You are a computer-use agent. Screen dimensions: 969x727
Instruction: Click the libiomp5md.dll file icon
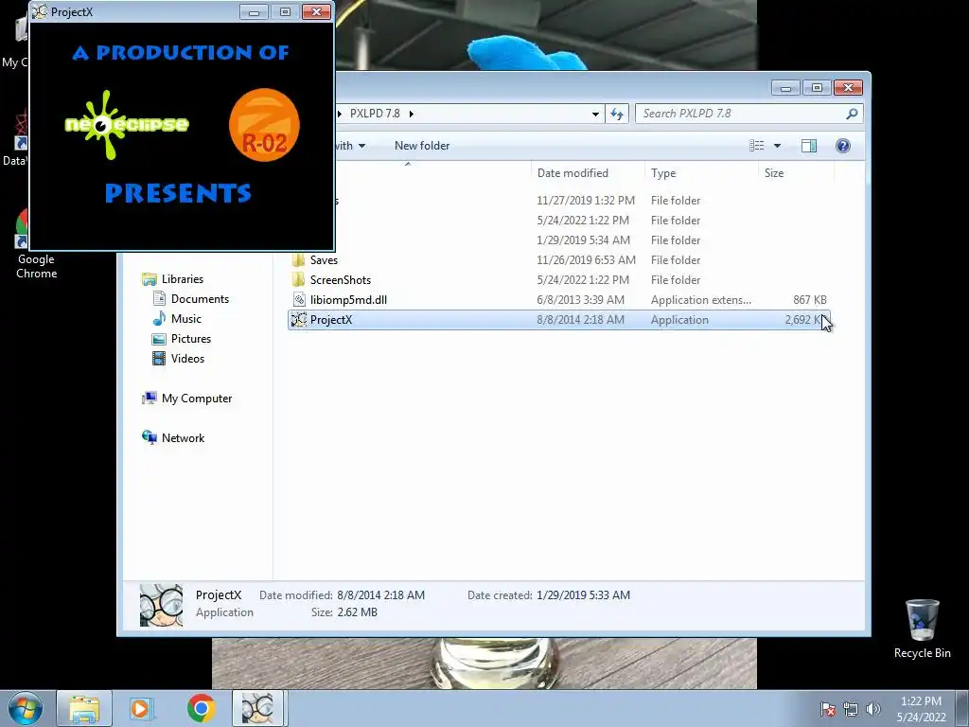coord(298,300)
